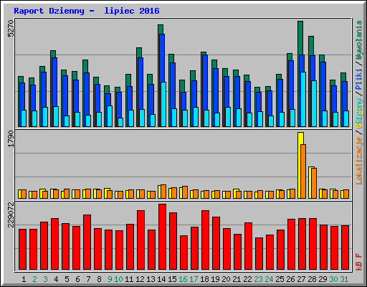Image resolution: width=367 pixels, height=287 pixels.
Task: Click the 'Wywołania' legend label
Action: 359,40
